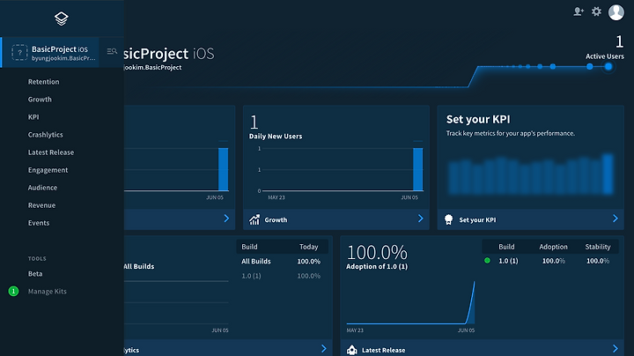Viewport: 634px width, 356px height.
Task: Click the Track key metrics description text
Action: point(510,134)
